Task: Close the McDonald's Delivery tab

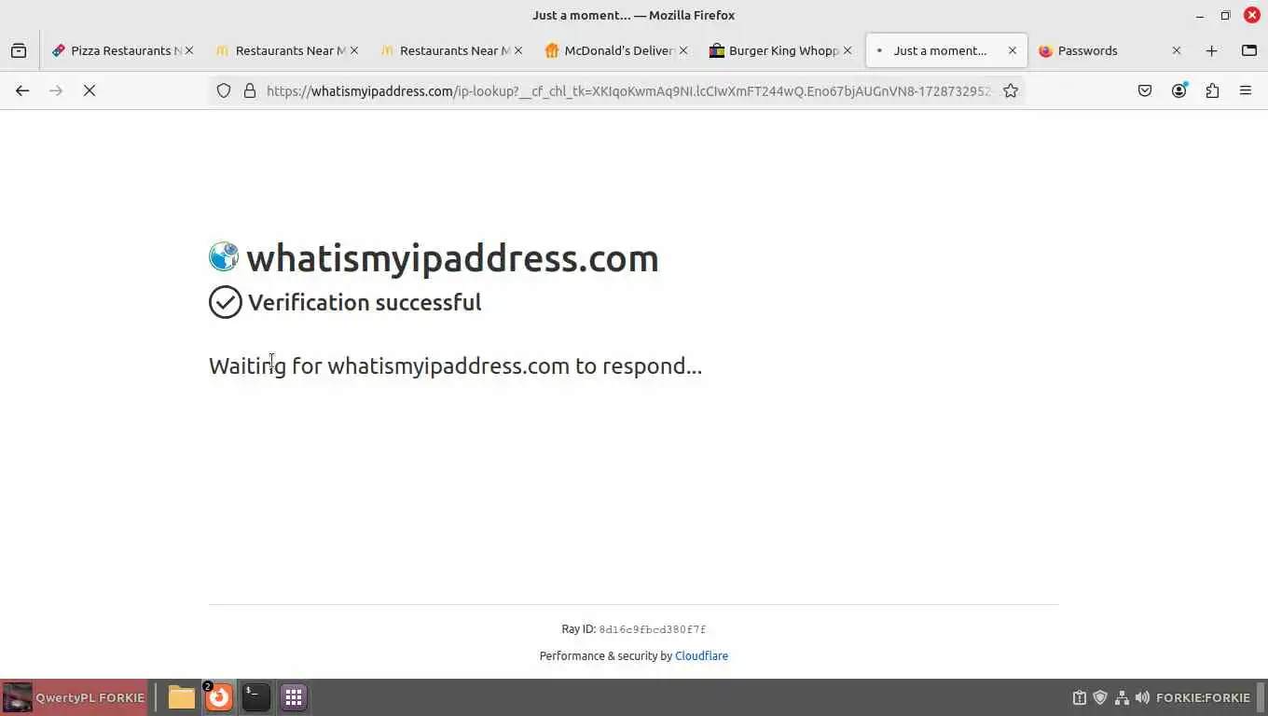Action: 682,50
